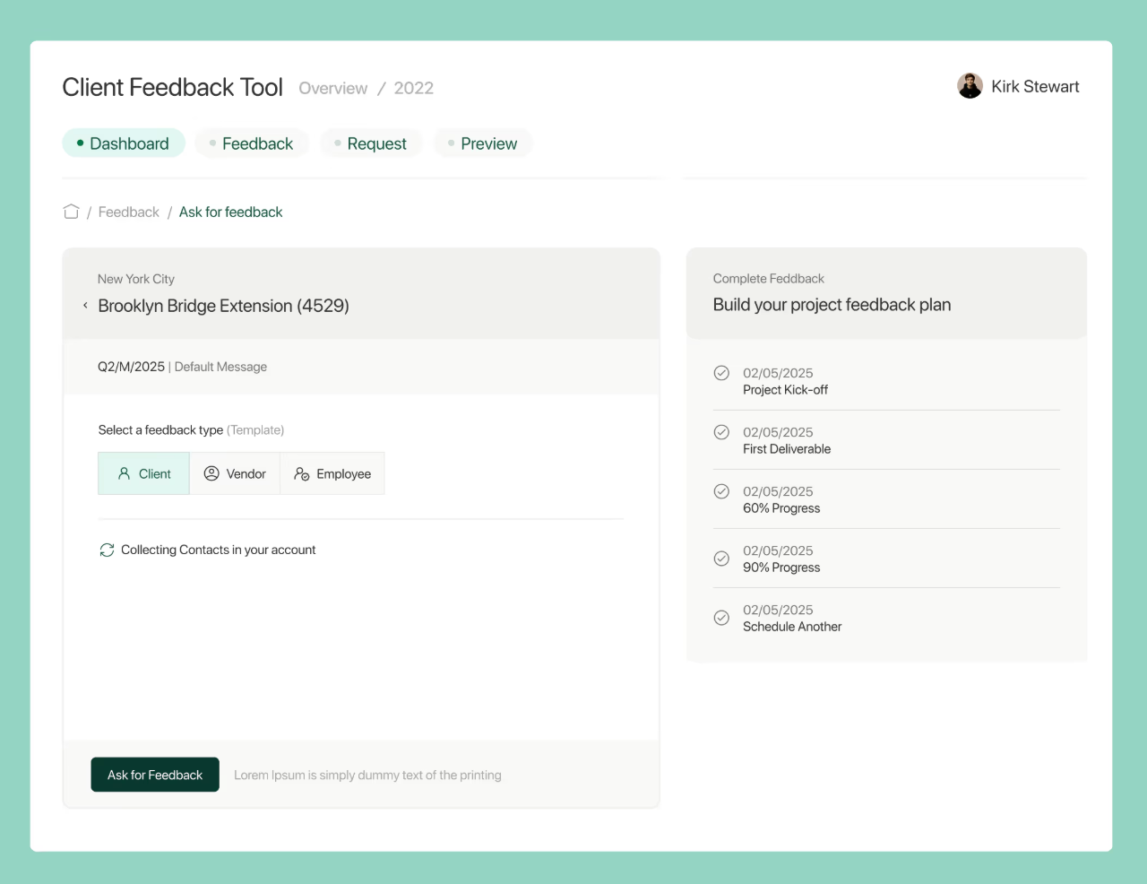This screenshot has height=884, width=1147.
Task: Click the Q2/M/2025 Default Message header
Action: pyautogui.click(x=183, y=367)
